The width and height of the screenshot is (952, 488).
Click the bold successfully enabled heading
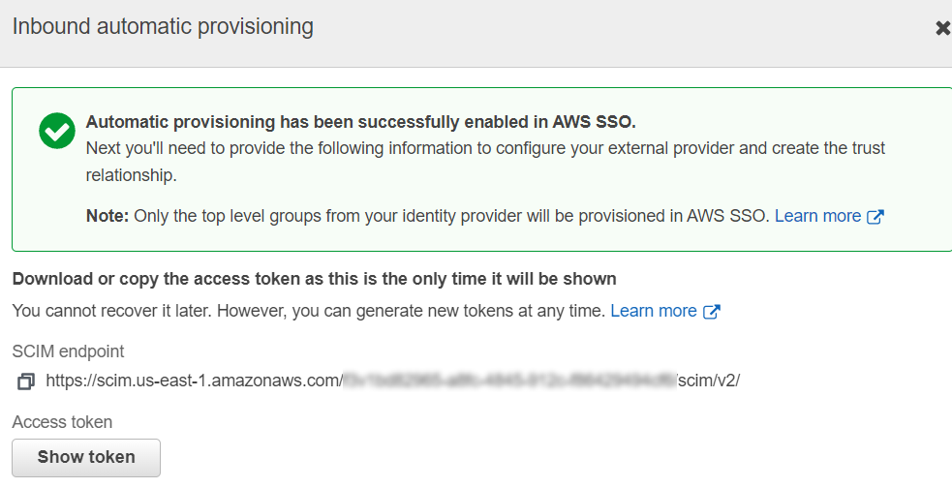pyautogui.click(x=360, y=122)
